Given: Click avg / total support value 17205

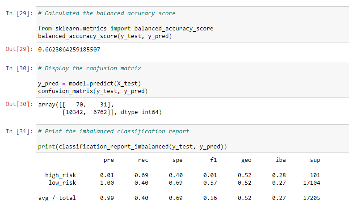Looking at the screenshot, I should tap(311, 198).
